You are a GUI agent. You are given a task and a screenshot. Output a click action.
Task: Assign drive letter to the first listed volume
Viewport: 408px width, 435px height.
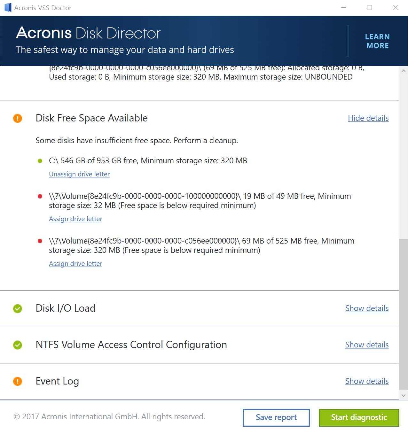pos(75,219)
